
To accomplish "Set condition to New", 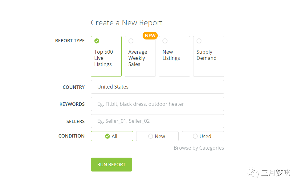I will [x=157, y=136].
